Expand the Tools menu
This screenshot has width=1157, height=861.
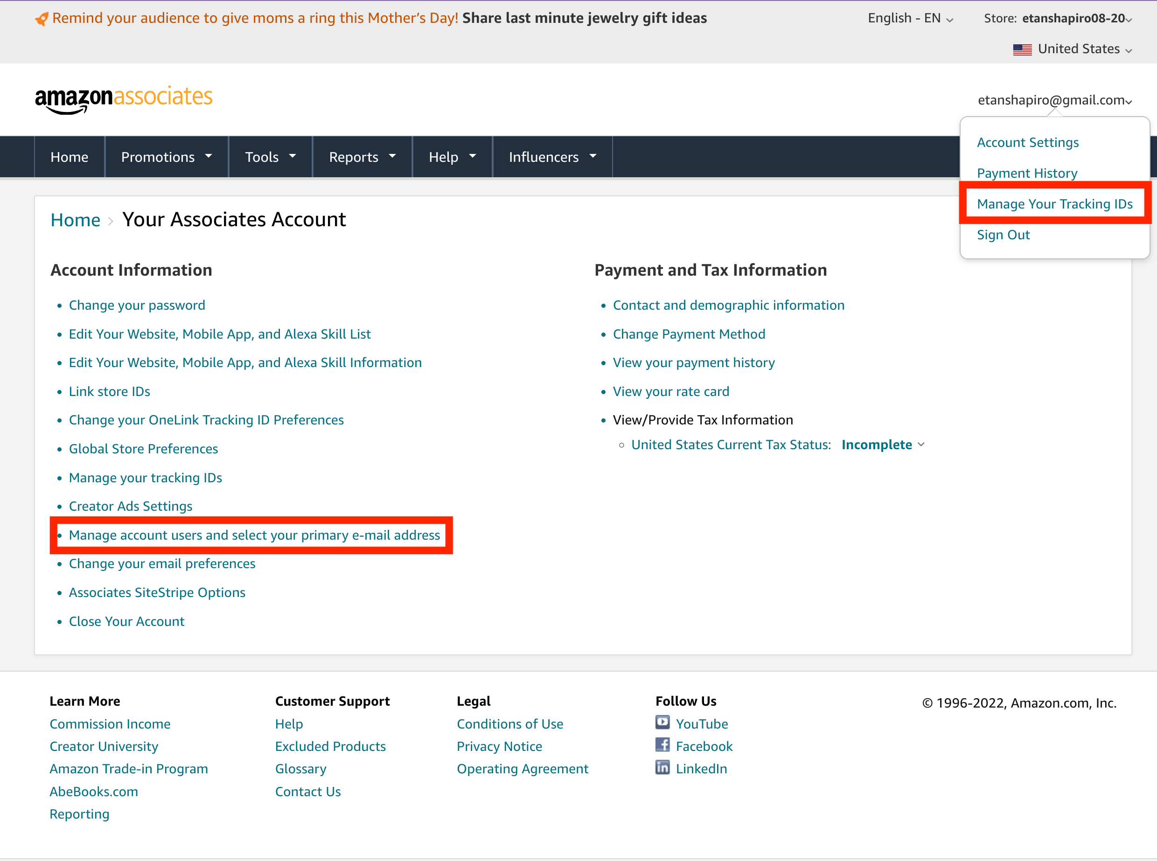271,157
